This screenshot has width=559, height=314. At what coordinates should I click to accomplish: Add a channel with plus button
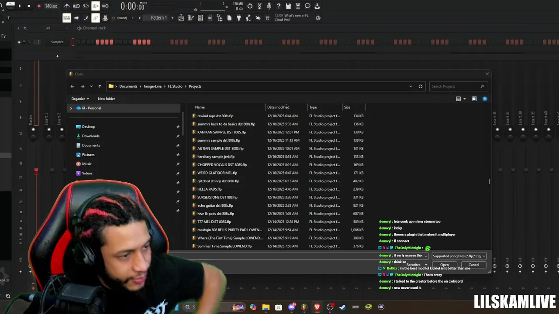(57, 56)
